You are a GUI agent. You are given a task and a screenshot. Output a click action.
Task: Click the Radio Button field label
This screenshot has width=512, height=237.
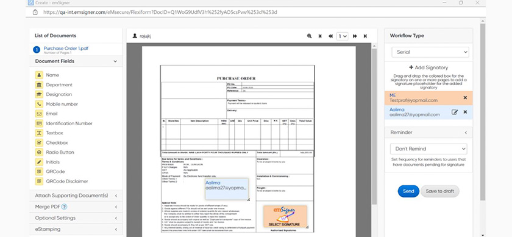coord(60,153)
